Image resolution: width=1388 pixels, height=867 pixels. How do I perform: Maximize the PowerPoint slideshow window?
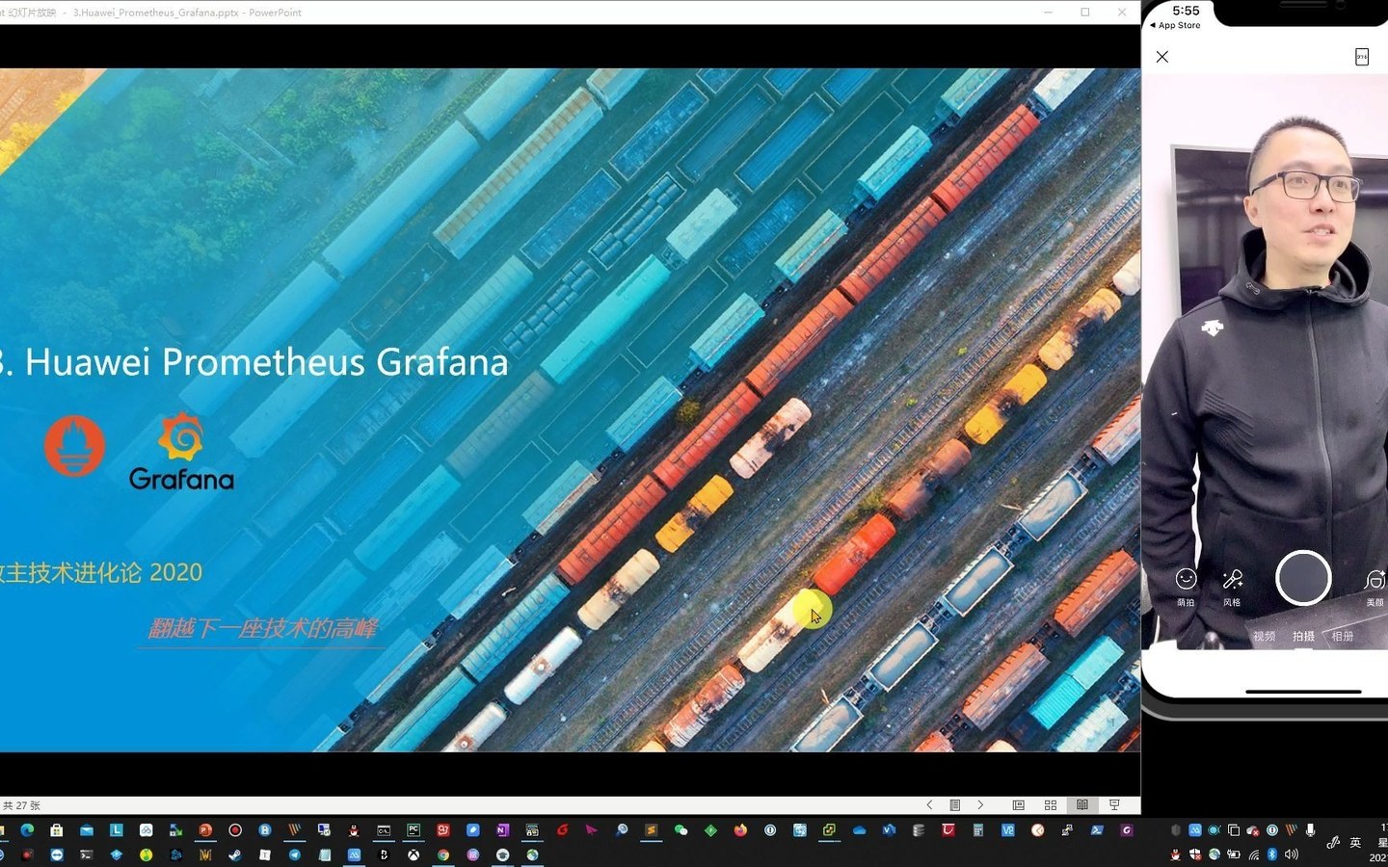[x=1085, y=13]
